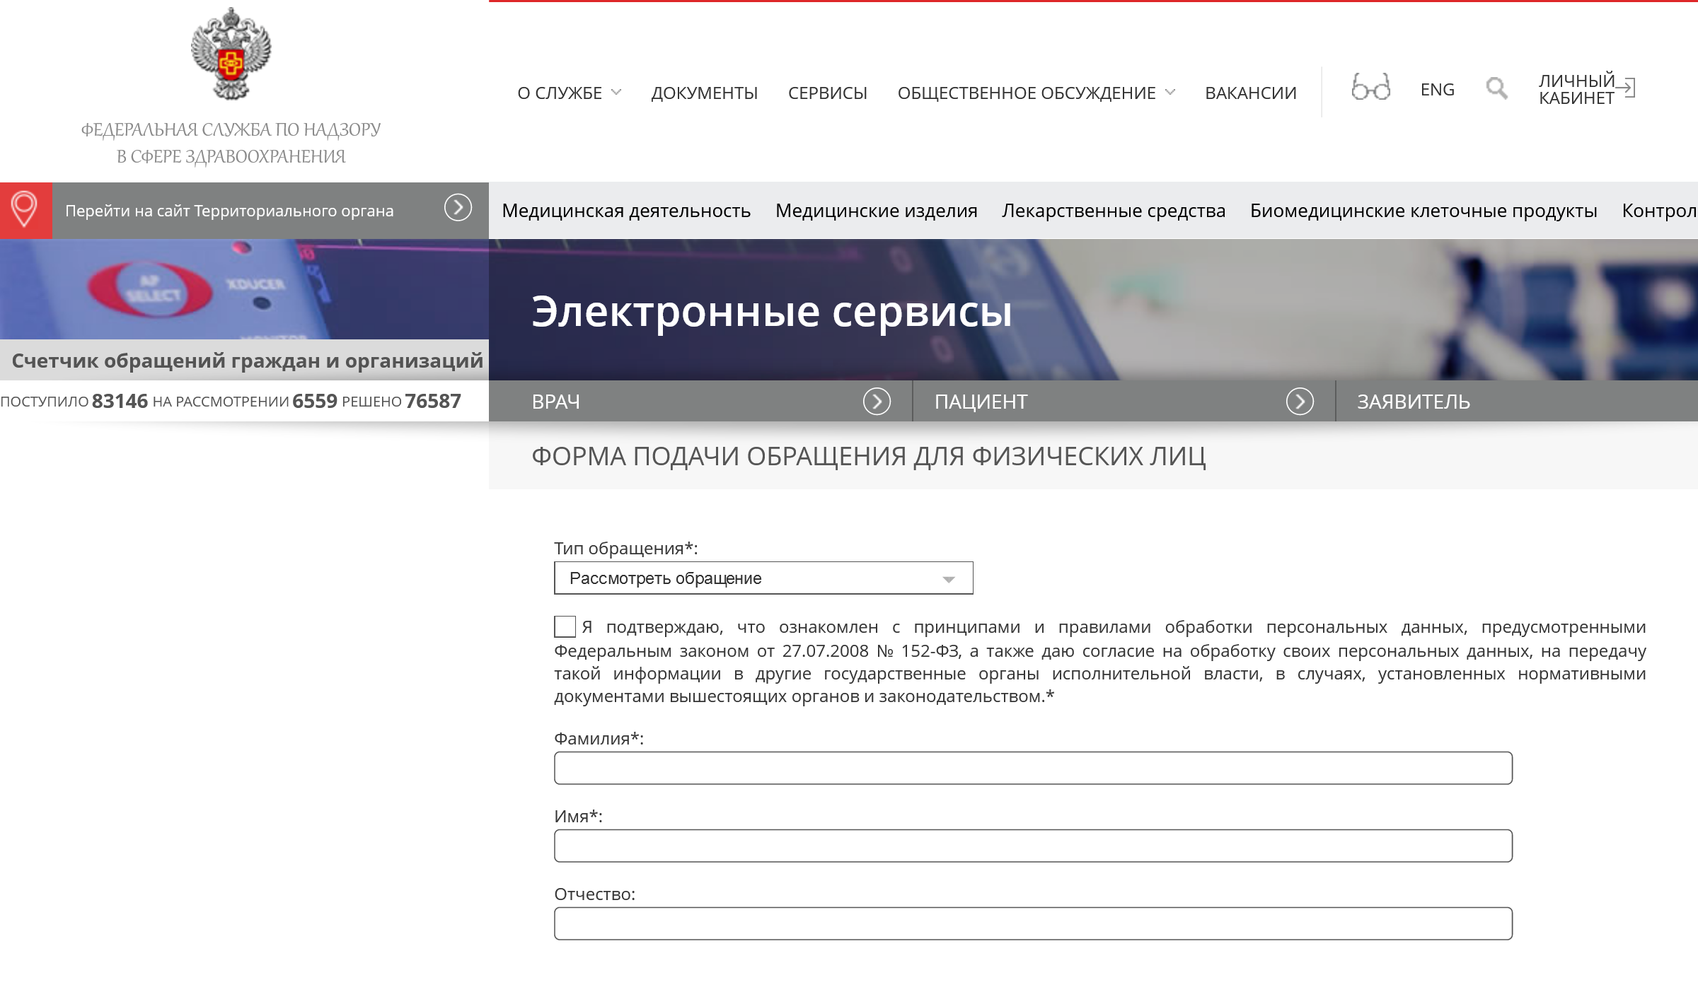1698x1004 pixels.
Task: Click the РЕШЕНО 76587 counter value
Action: point(401,402)
